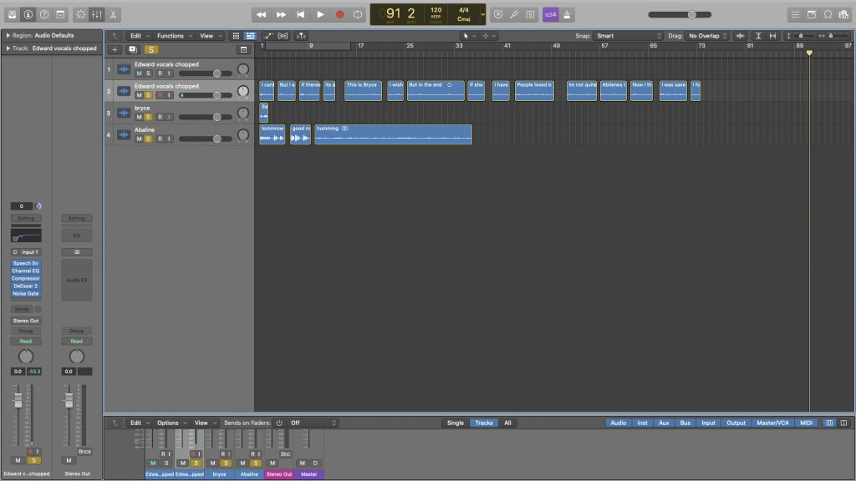The width and height of the screenshot is (856, 481).
Task: Click the Replace mode button
Action: [498, 15]
